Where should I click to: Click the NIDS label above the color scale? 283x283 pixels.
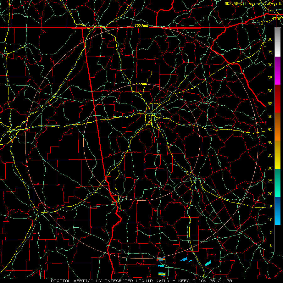click(x=276, y=19)
